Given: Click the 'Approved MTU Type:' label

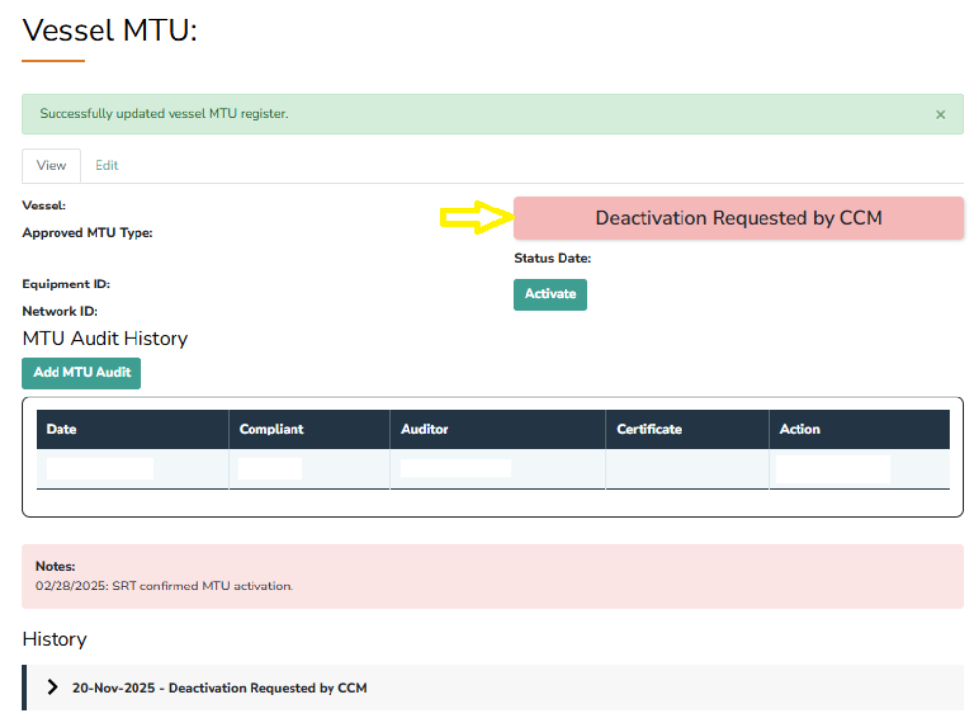Looking at the screenshot, I should click(88, 233).
